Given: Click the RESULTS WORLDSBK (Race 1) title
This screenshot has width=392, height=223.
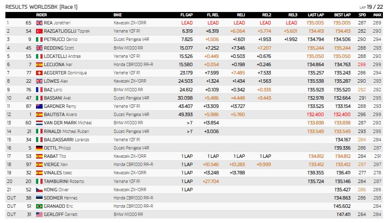Looking at the screenshot, I should pyautogui.click(x=41, y=7).
